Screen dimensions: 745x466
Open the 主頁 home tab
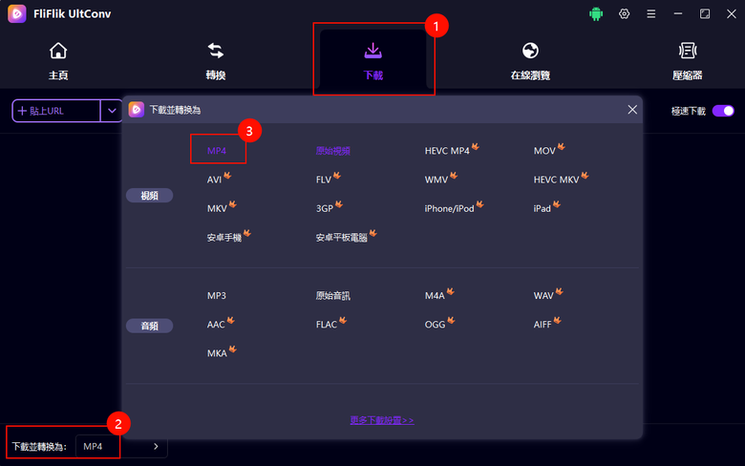tap(58, 62)
